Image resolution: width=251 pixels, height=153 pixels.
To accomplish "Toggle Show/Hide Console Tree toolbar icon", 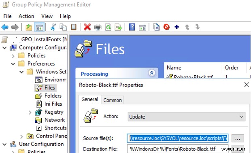I will click(x=39, y=27).
